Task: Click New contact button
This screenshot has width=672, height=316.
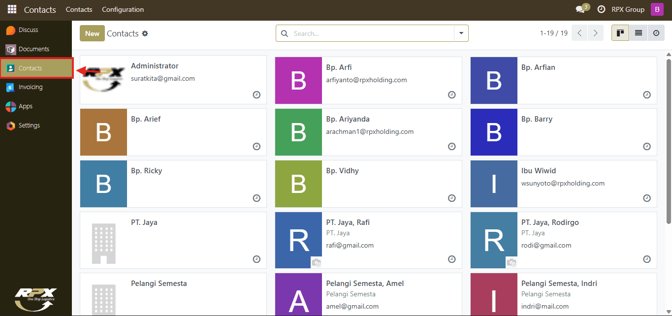Action: 92,33
